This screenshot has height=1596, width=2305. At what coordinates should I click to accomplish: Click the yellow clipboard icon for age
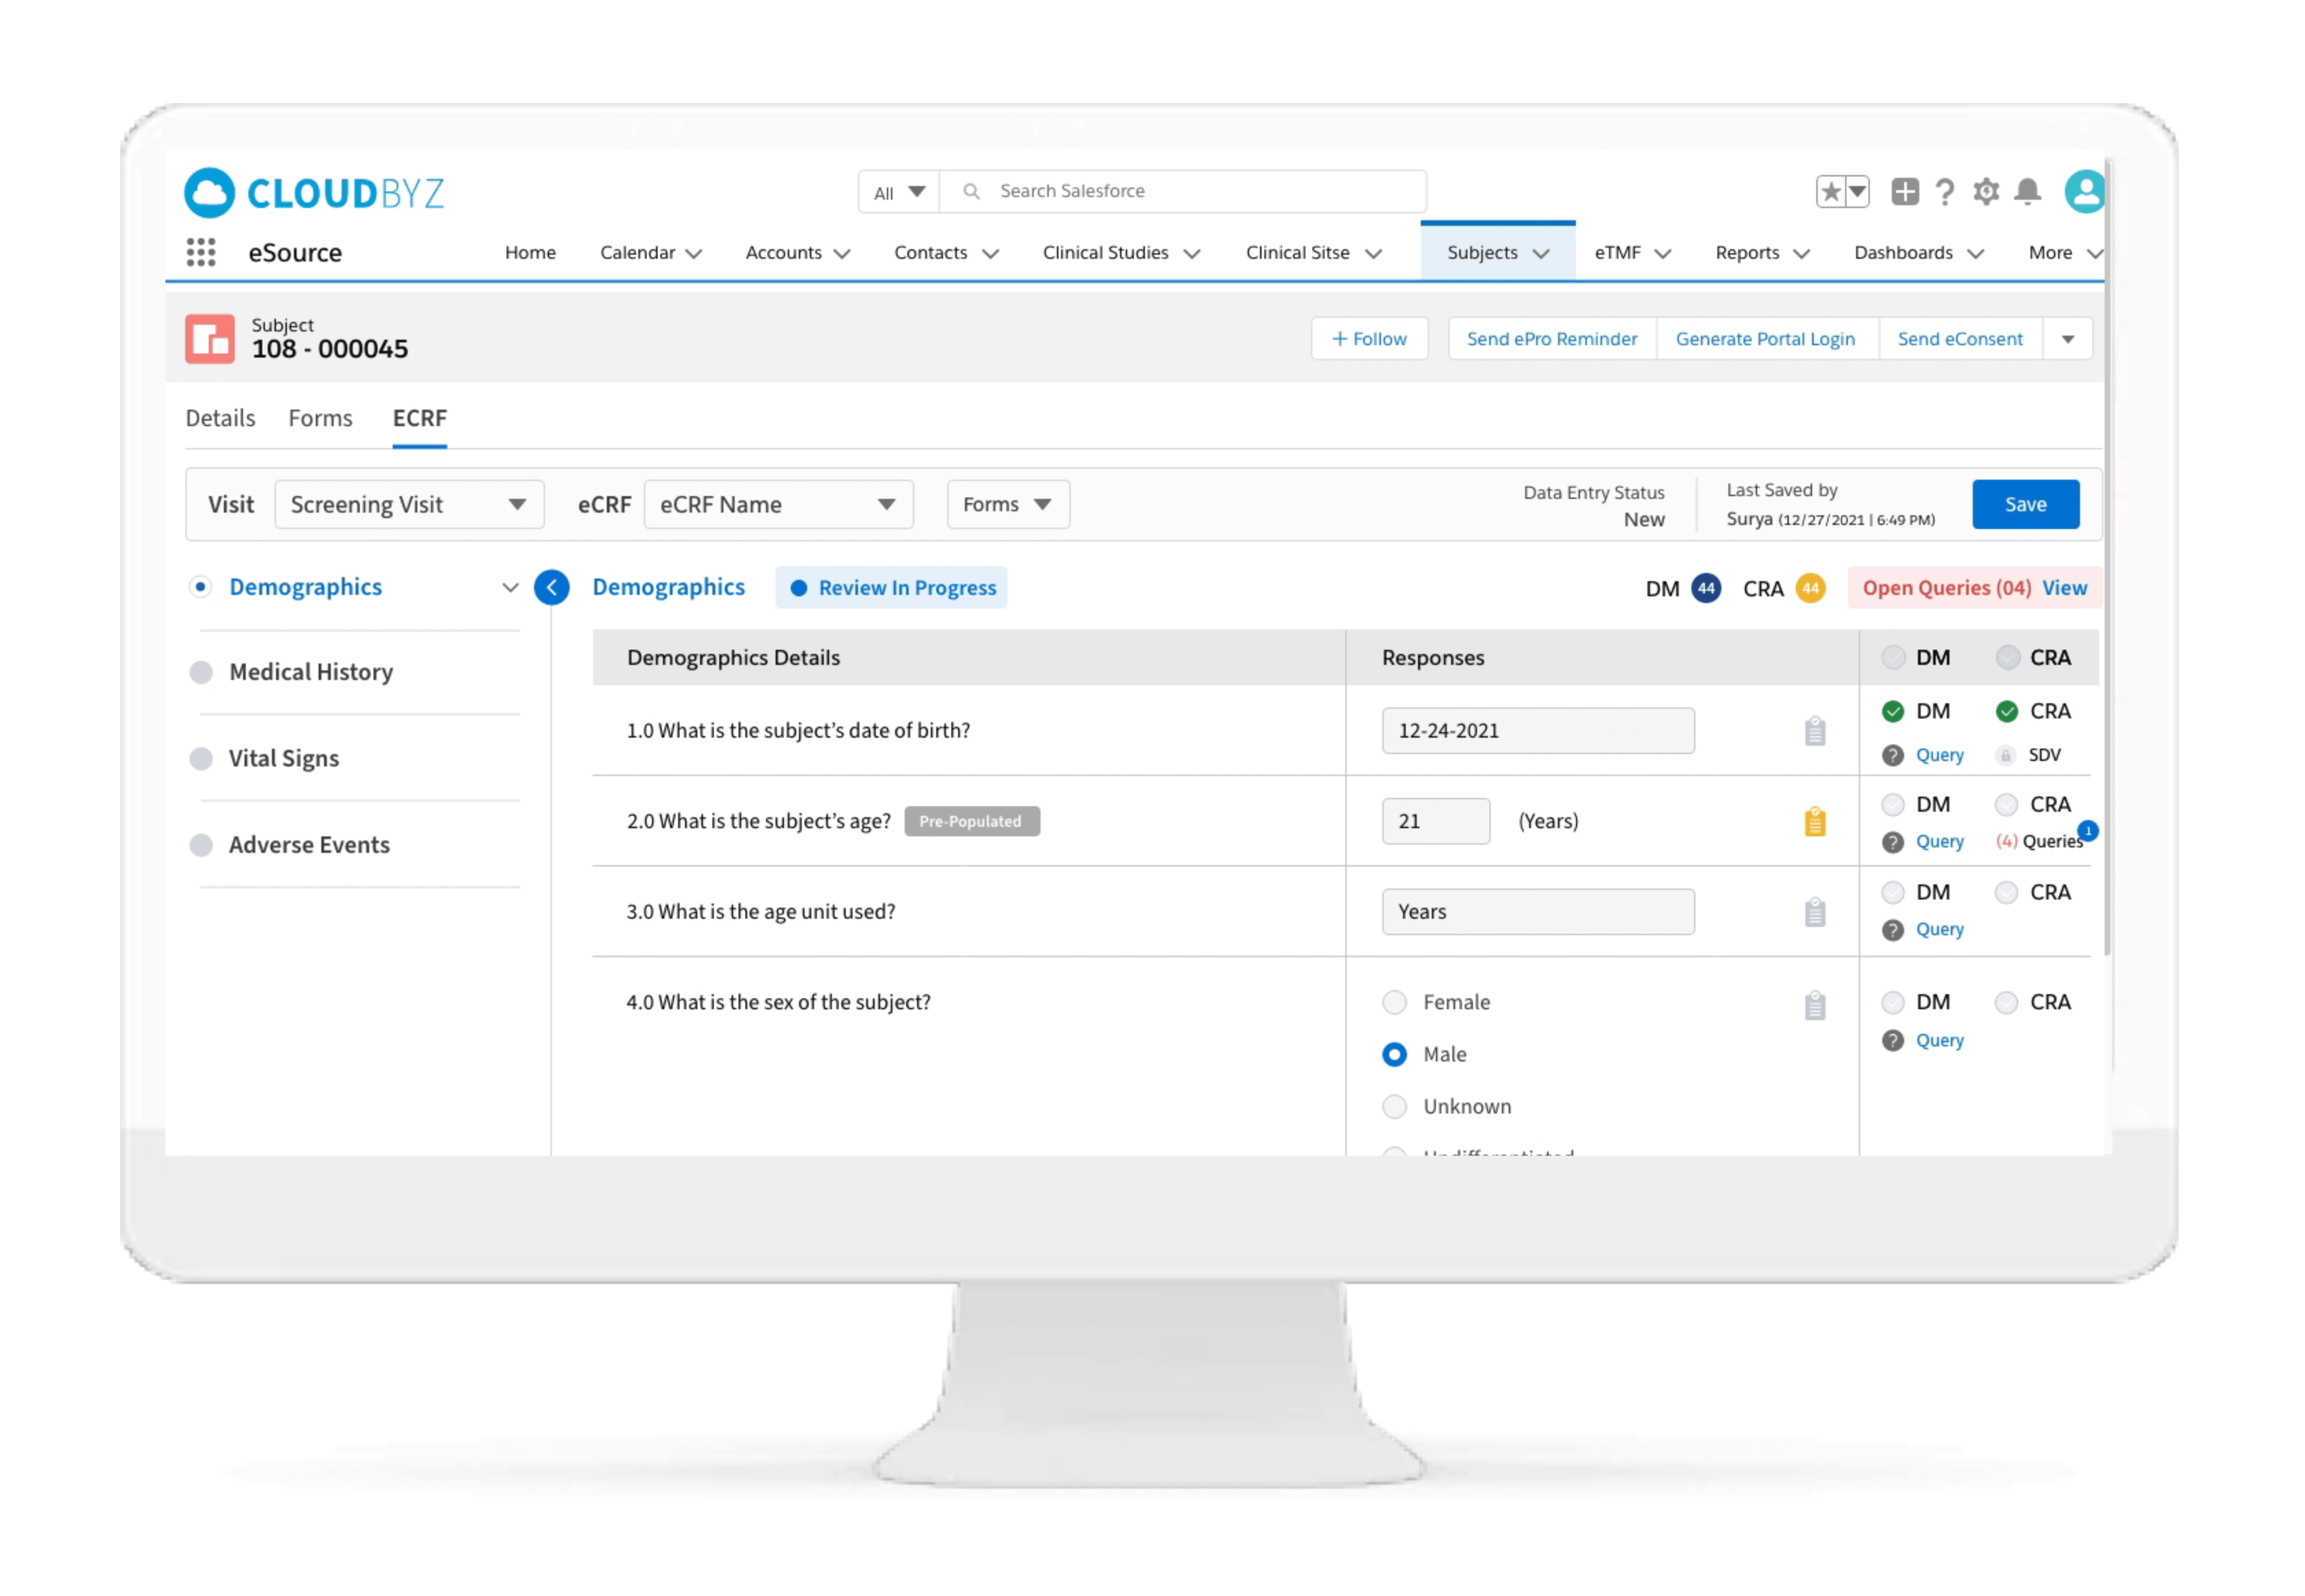click(x=1815, y=822)
